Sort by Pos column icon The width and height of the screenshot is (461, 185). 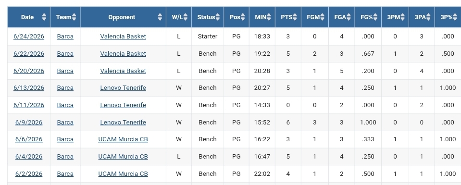[243, 17]
